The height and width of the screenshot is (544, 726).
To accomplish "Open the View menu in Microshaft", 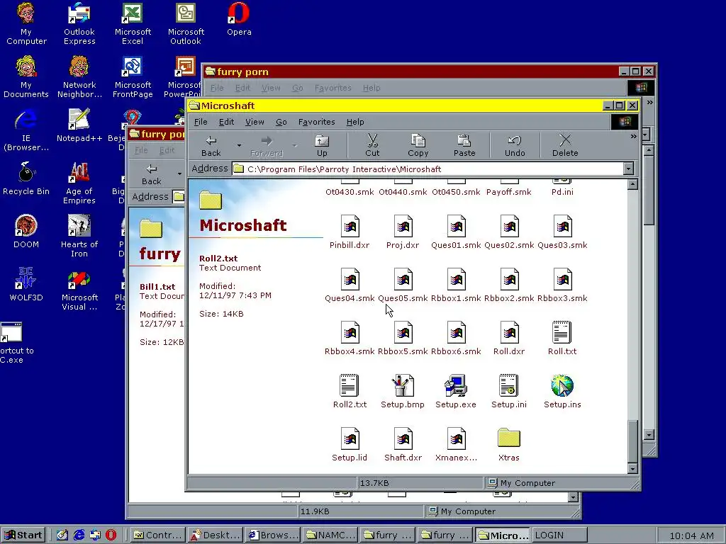I will [255, 122].
